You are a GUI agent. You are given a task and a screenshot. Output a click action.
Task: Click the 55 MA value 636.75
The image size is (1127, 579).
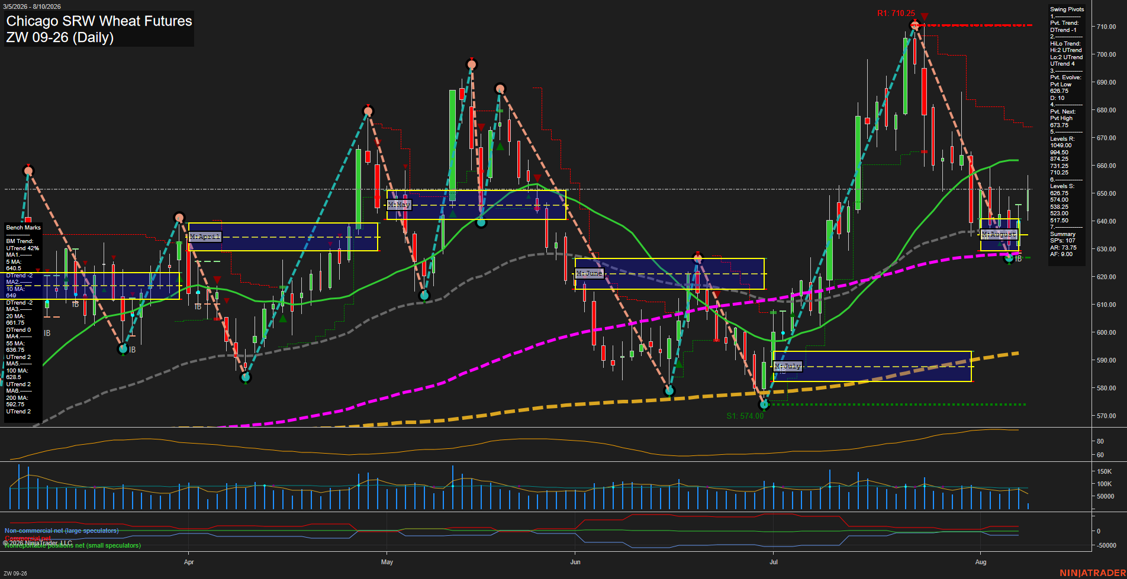[15, 350]
